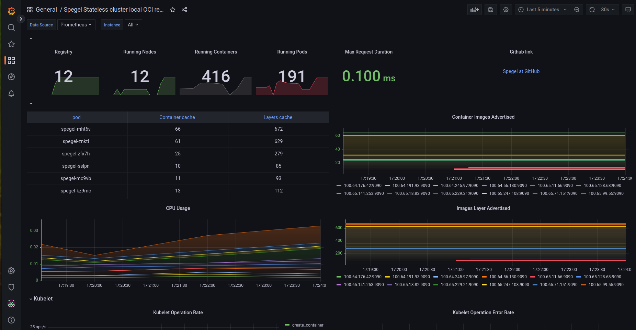Viewport: 636px width, 330px height.
Task: Open Alerting bell icon in sidebar
Action: click(x=11, y=93)
